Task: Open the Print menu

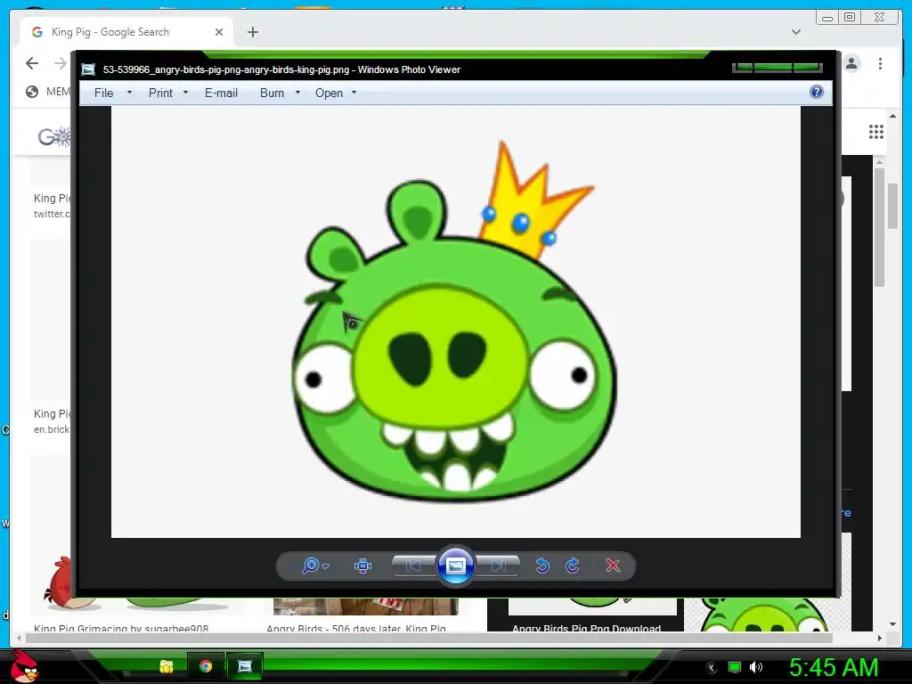Action: pos(160,93)
